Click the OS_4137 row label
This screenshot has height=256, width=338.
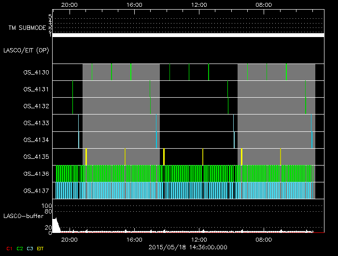(x=36, y=191)
